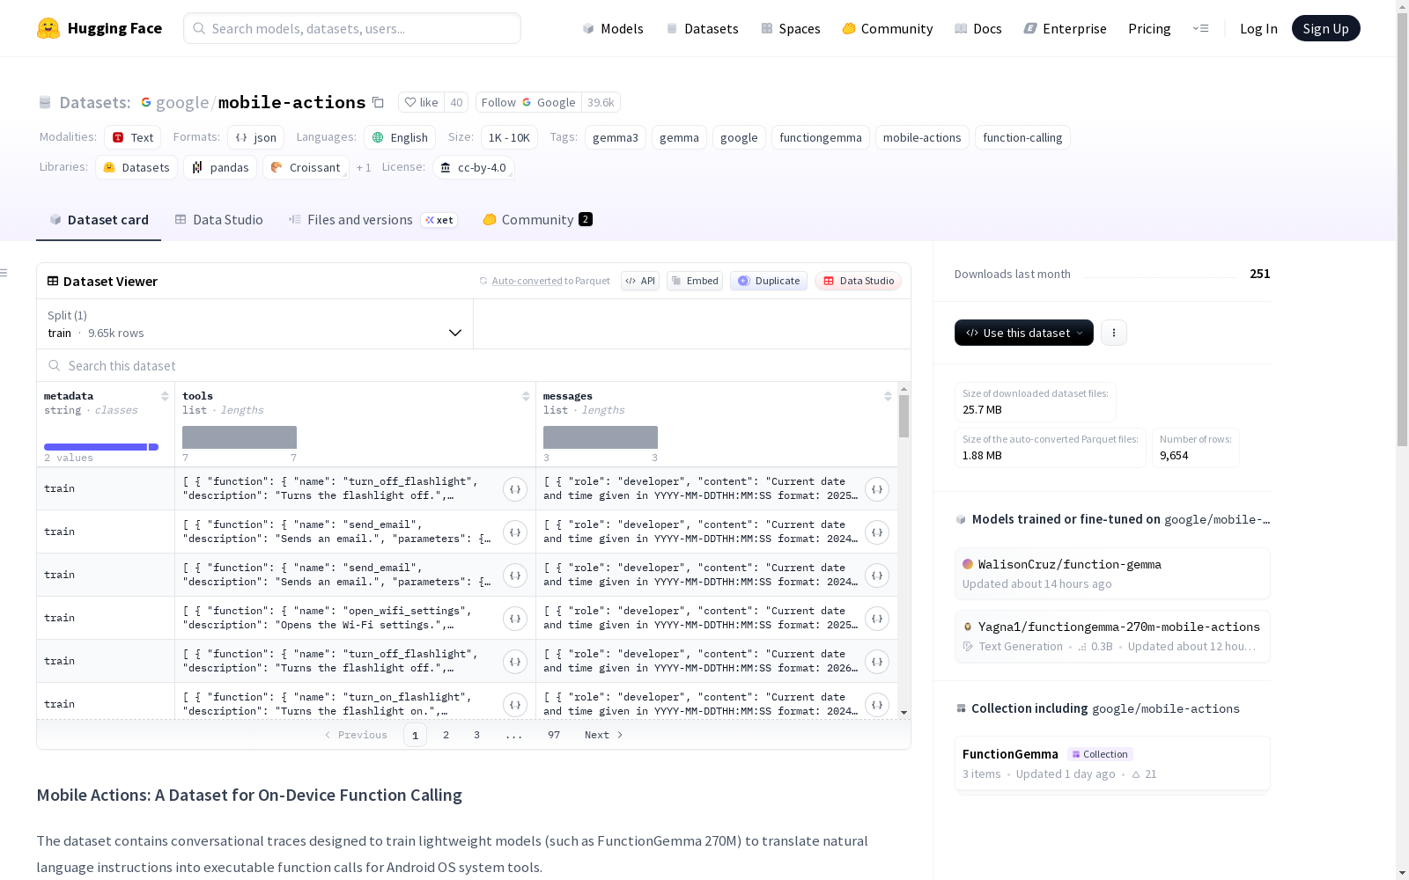Open Spaces in the top navigation
The height and width of the screenshot is (880, 1409).
[x=791, y=28]
